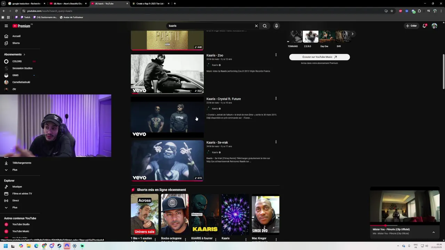
Task: Bookmark this page with the star icon
Action: pos(392,11)
